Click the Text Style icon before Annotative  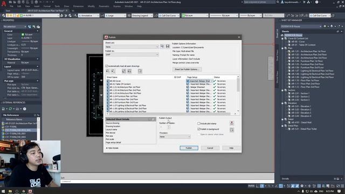(75, 16)
